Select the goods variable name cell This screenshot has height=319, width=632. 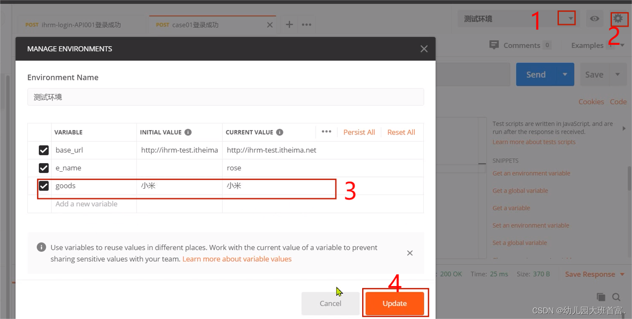[94, 186]
